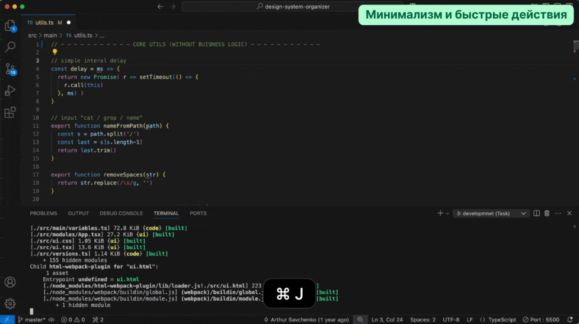Click the 'Ln 3, Col 24' cursor position
The image size is (579, 324).
point(387,319)
